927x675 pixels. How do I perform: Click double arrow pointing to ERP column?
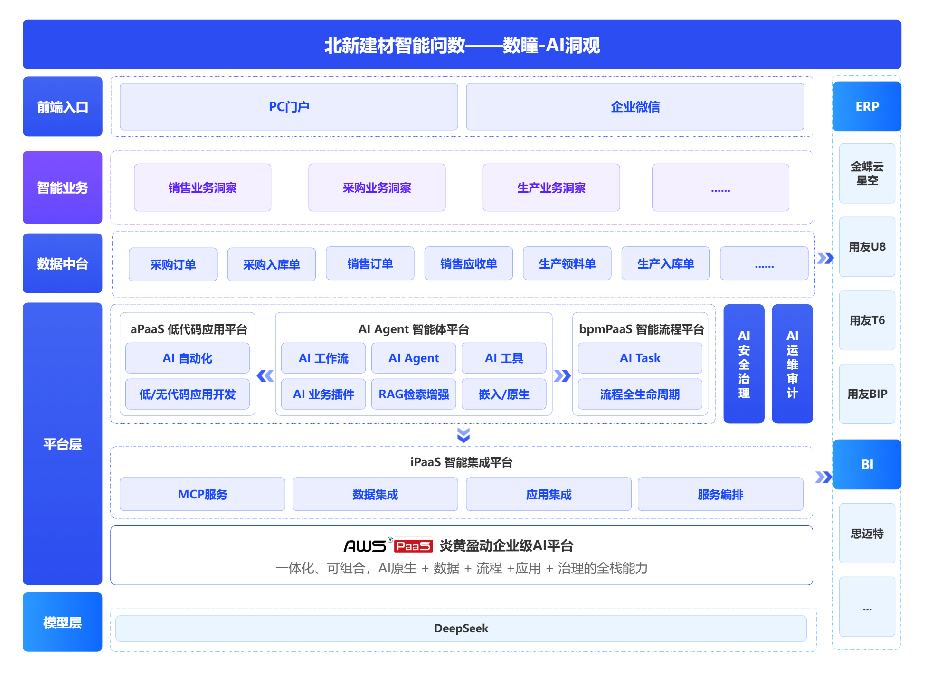pyautogui.click(x=825, y=258)
